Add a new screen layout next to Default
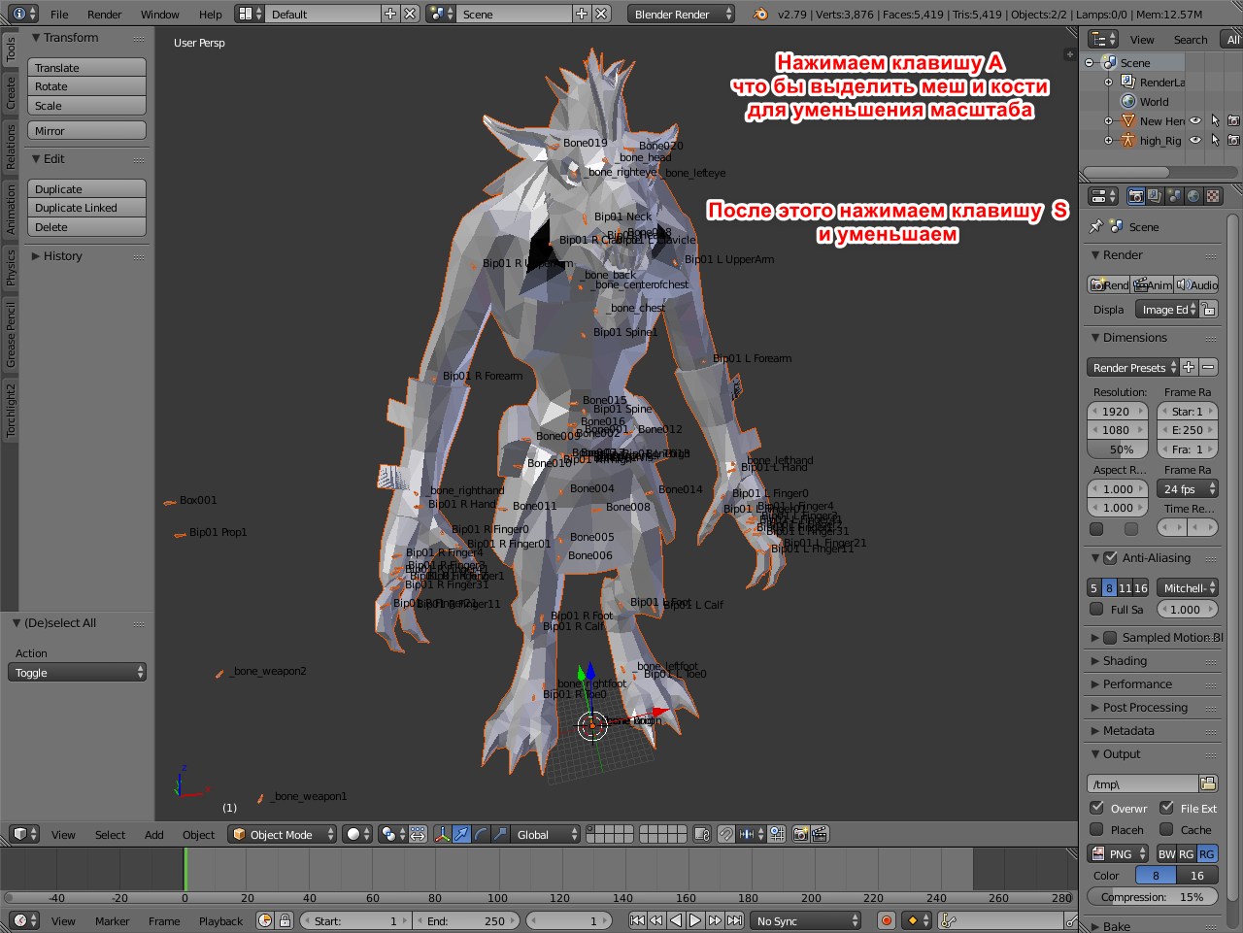This screenshot has width=1243, height=933. 390,14
